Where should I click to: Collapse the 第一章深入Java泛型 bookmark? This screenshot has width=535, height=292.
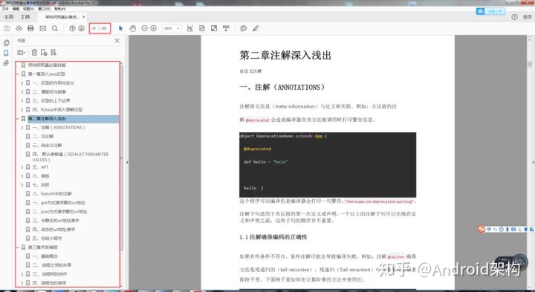(17, 74)
